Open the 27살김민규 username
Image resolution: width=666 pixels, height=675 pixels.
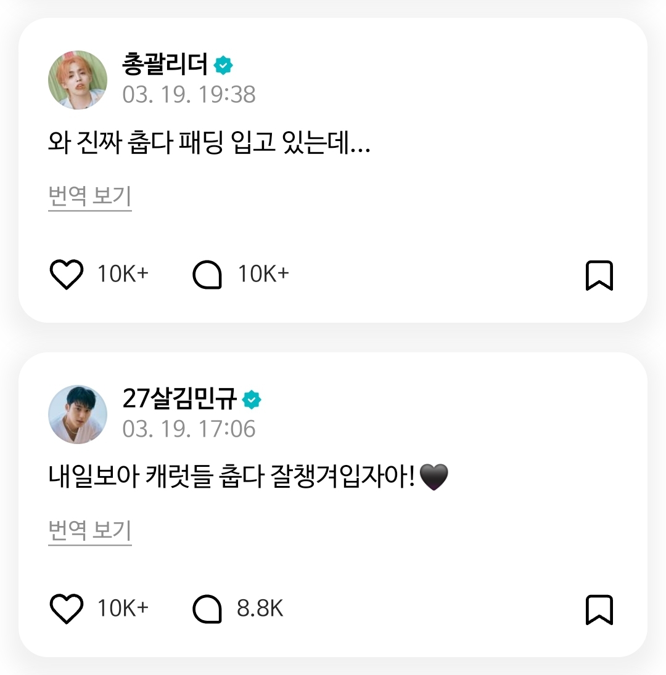coord(179,398)
